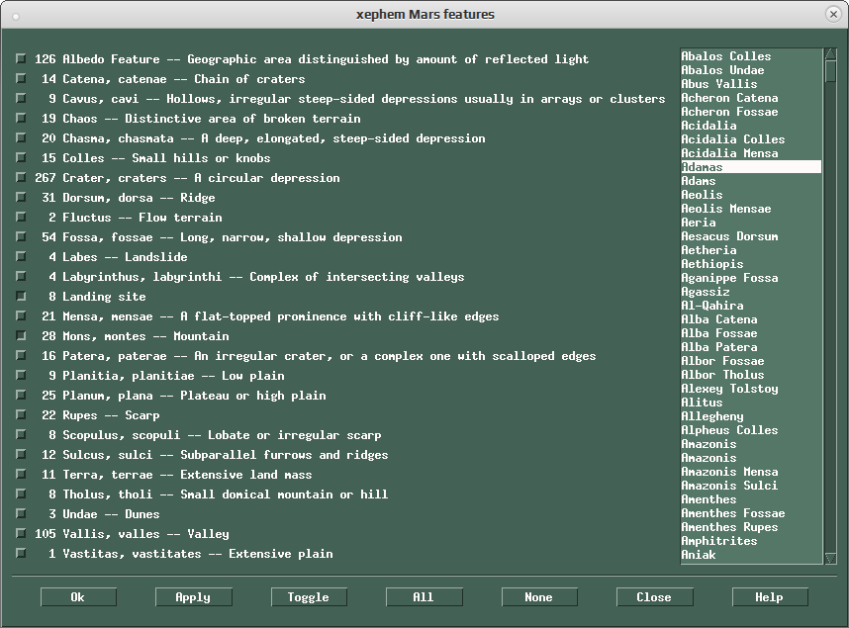Click scrollbar down arrow in feature list
Viewport: 849px width, 628px height.
(x=830, y=558)
